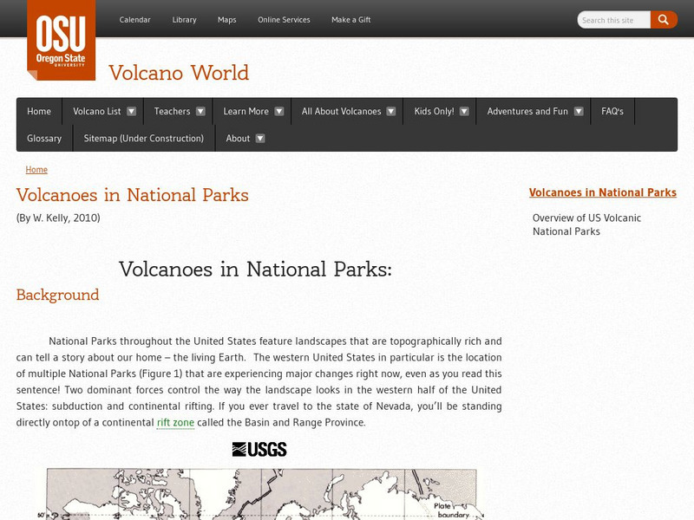Viewport: 694px width, 520px height.
Task: Click the orange search magnifier button
Action: (664, 19)
